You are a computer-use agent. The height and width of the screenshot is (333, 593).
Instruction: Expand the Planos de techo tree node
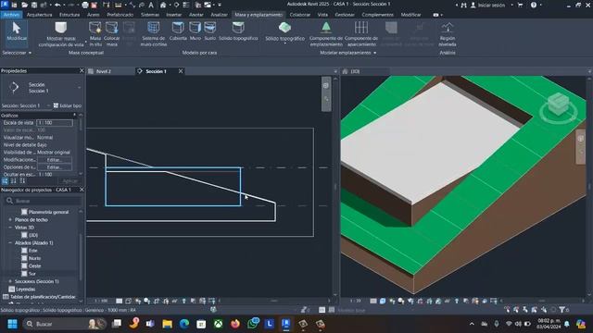pos(10,220)
